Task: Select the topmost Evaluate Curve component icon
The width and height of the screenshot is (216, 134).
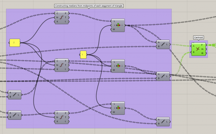Action: [62, 17]
